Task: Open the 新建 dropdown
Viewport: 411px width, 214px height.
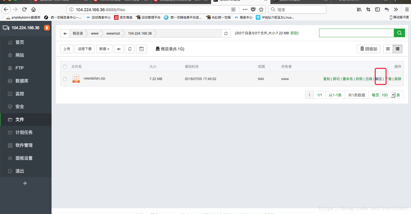Action: click(104, 49)
